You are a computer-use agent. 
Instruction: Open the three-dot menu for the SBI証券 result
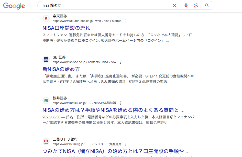pos(120,62)
